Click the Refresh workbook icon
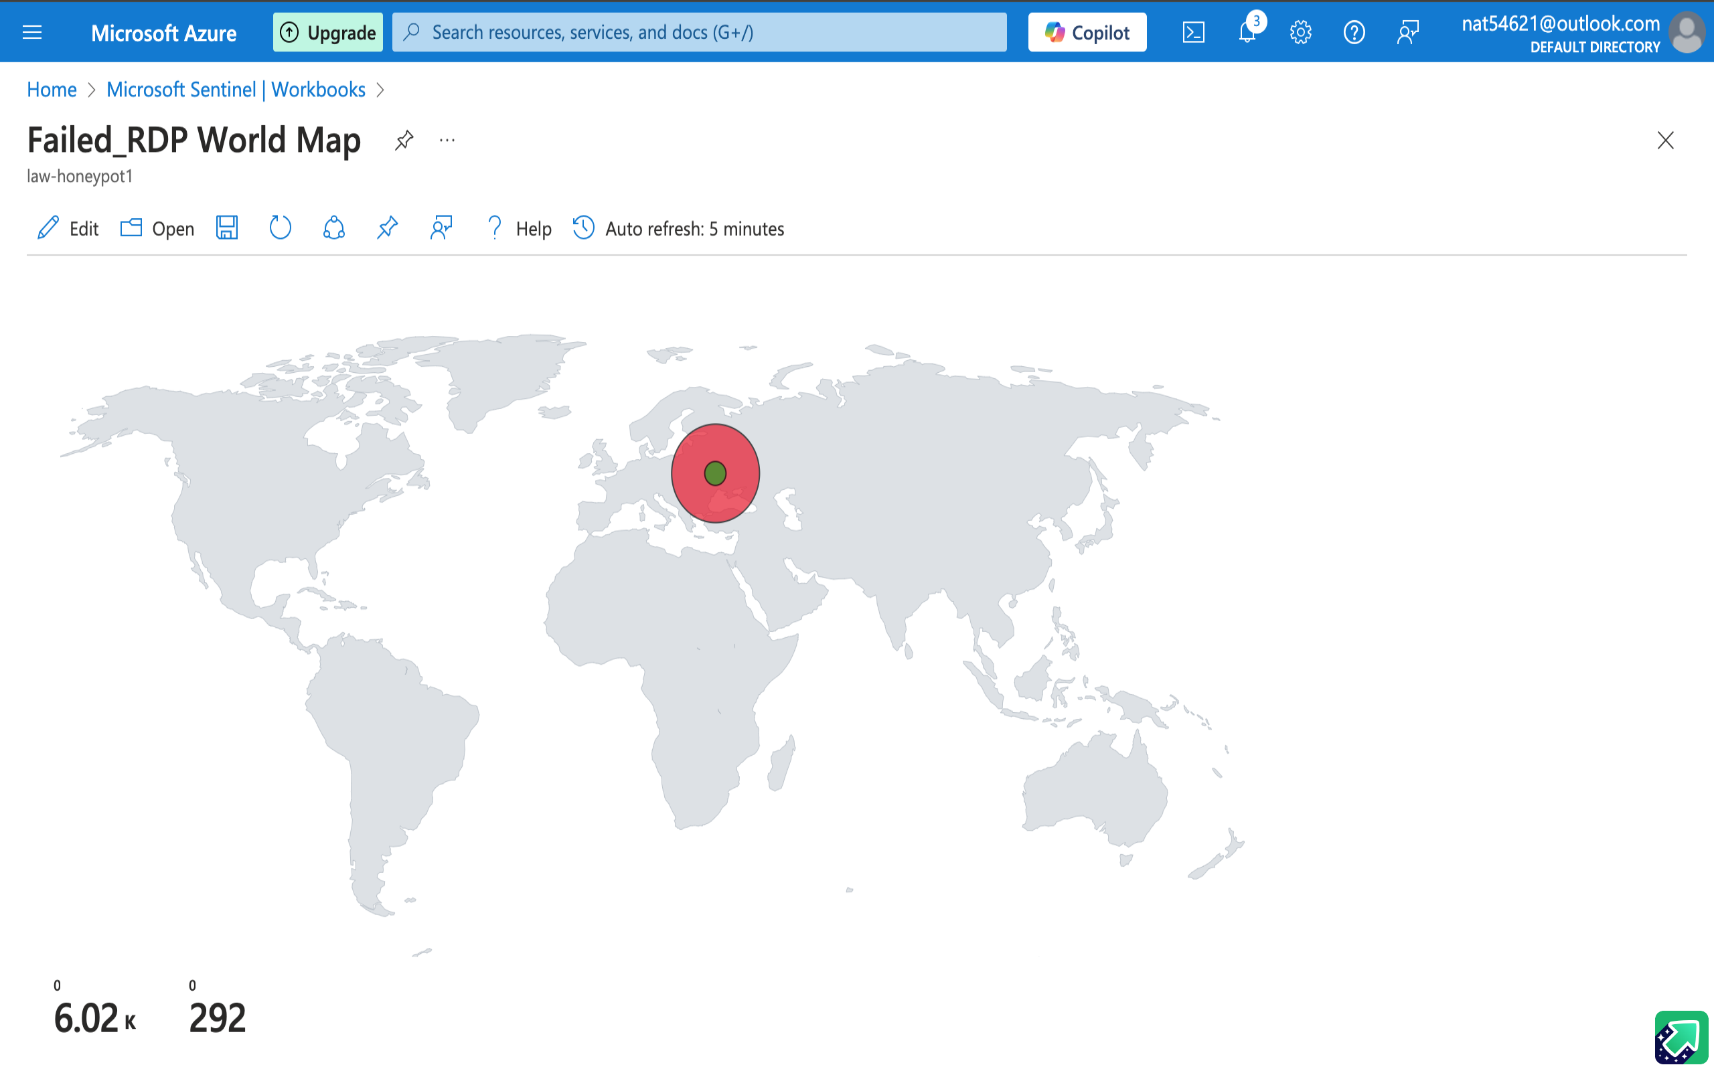This screenshot has height=1071, width=1714. tap(280, 228)
